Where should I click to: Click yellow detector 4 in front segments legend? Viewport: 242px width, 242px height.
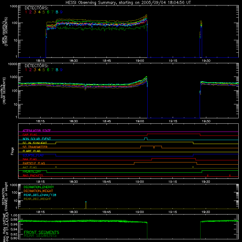(39, 12)
